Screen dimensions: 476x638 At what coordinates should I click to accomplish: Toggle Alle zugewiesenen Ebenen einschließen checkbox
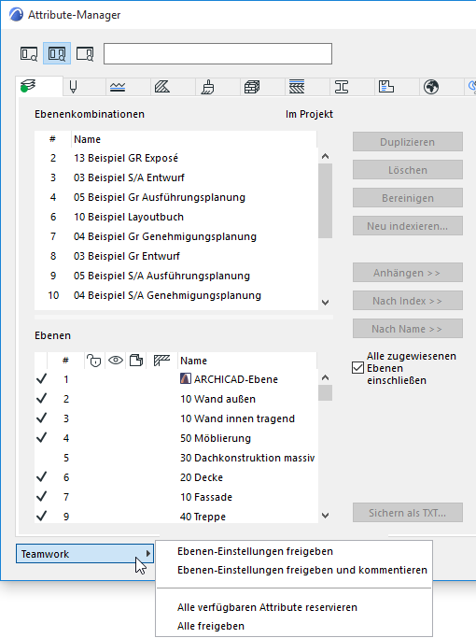click(357, 368)
